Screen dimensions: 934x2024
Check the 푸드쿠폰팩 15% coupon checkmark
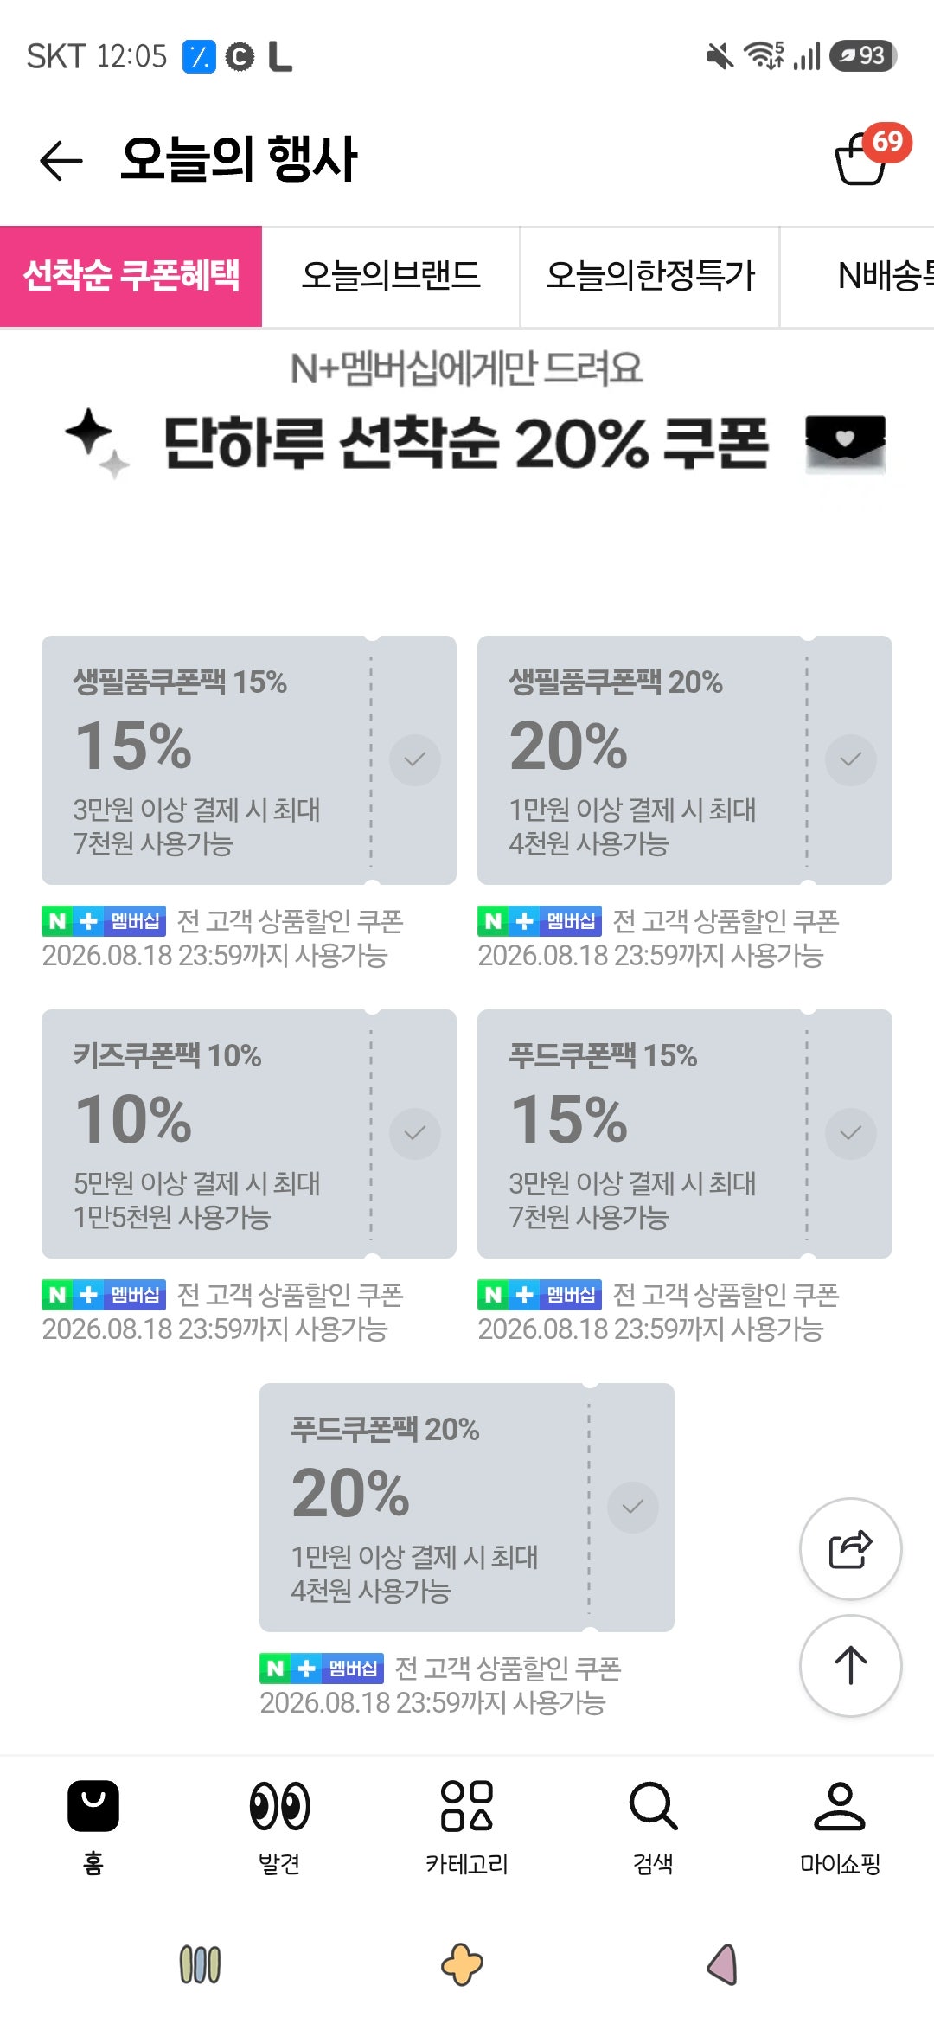[851, 1134]
